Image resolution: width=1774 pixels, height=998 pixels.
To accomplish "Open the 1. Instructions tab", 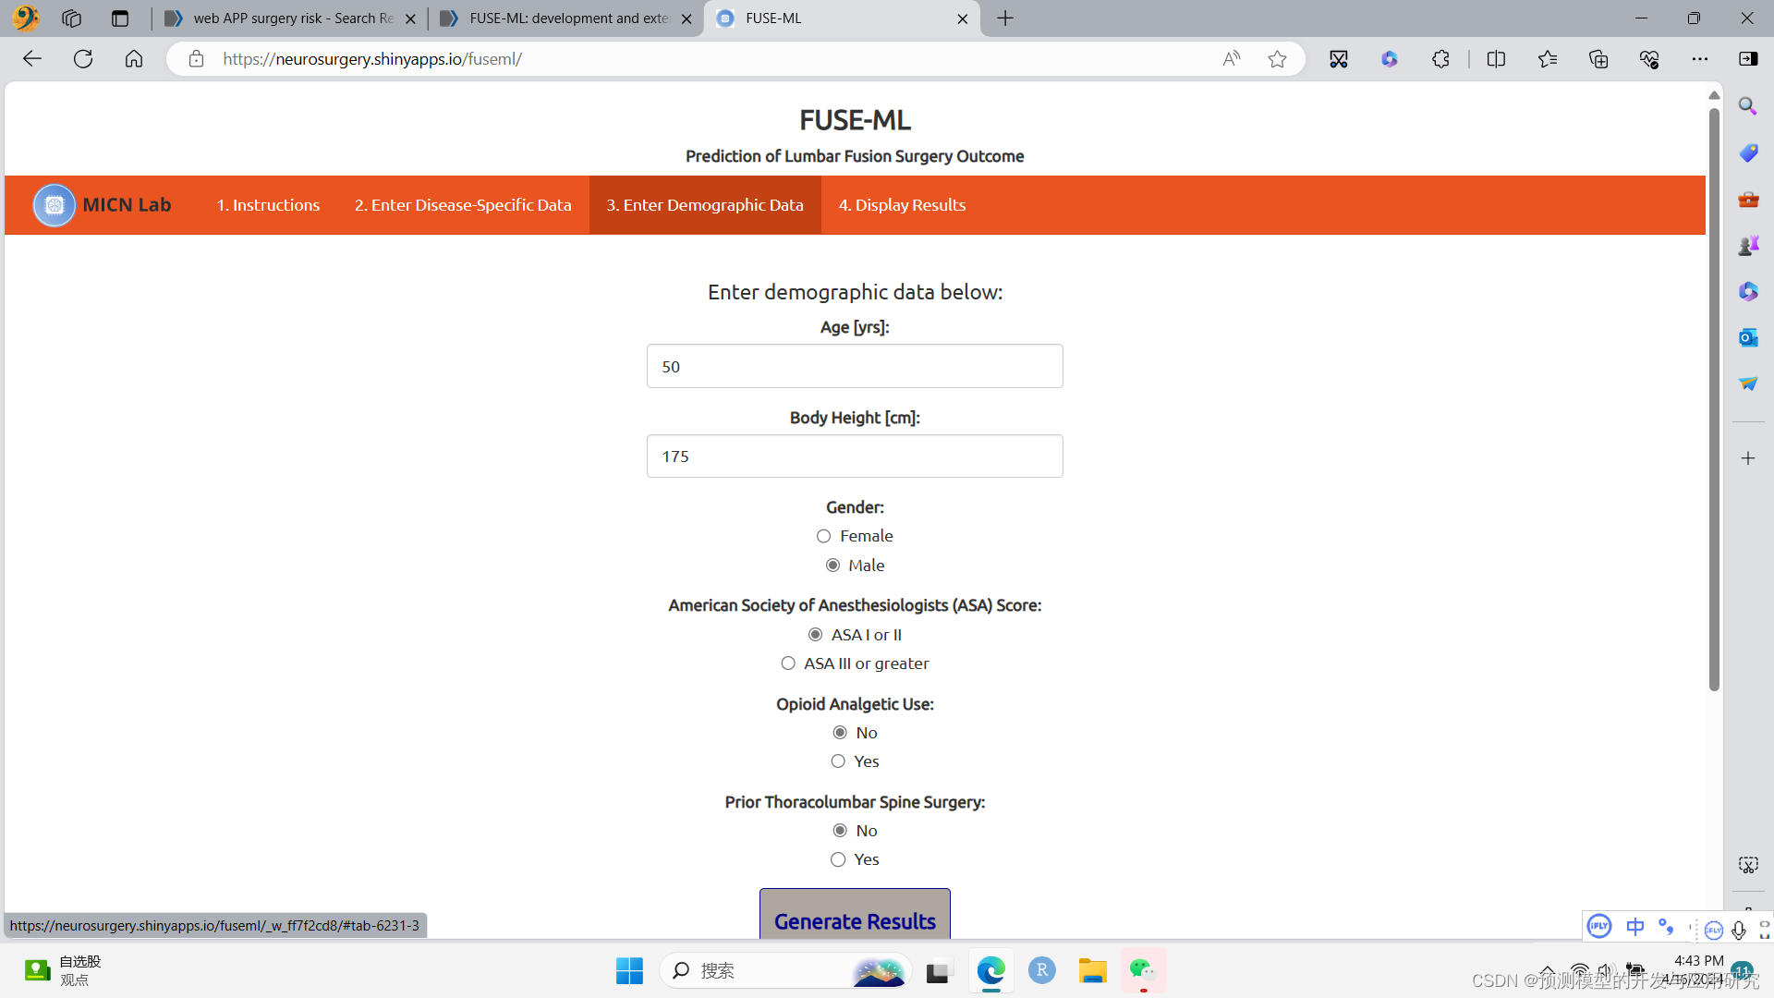I will point(268,205).
